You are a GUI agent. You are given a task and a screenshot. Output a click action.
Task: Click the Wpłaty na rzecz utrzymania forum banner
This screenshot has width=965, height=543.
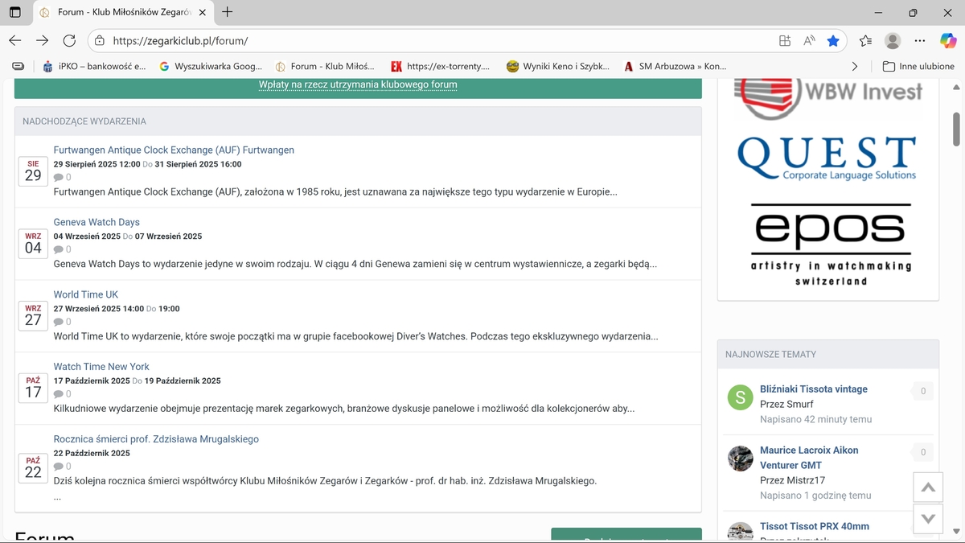(358, 84)
